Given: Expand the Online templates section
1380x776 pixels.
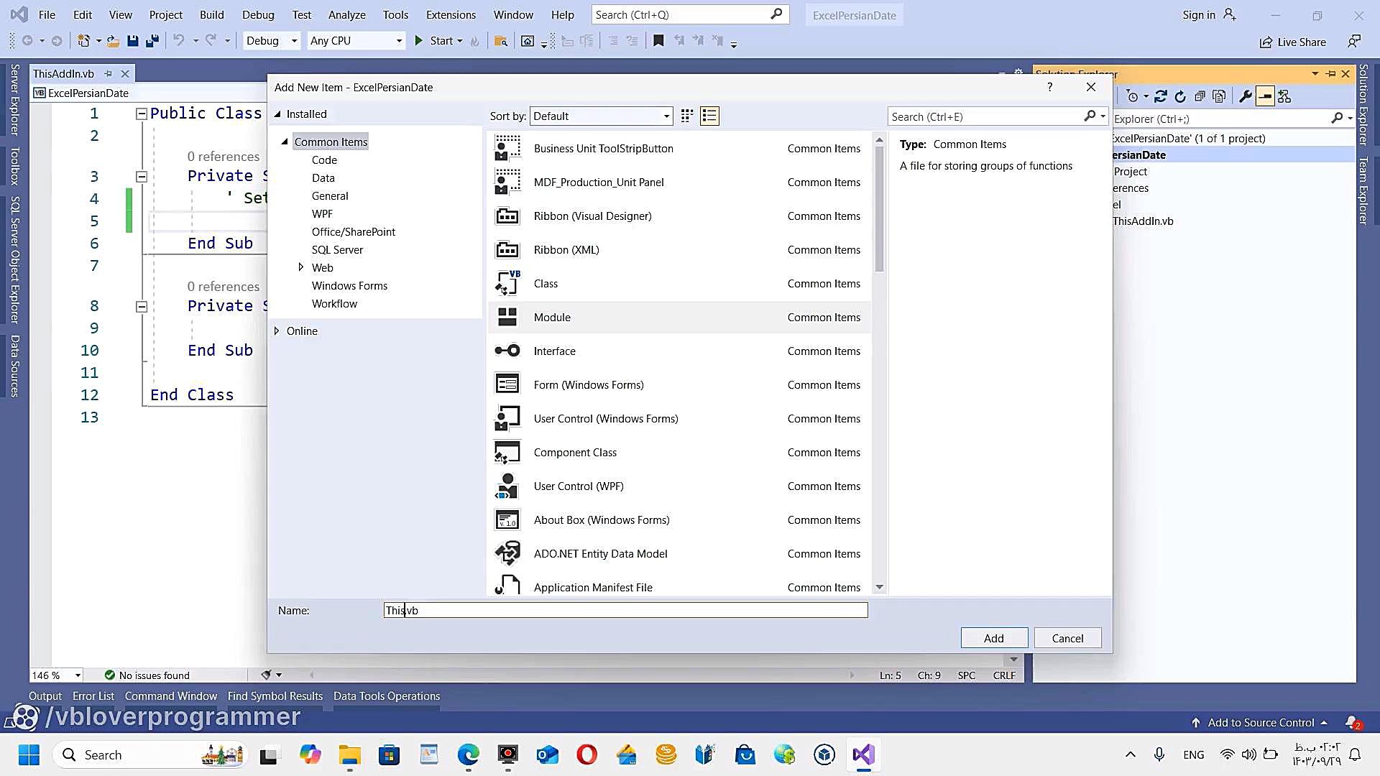Looking at the screenshot, I should tap(277, 331).
